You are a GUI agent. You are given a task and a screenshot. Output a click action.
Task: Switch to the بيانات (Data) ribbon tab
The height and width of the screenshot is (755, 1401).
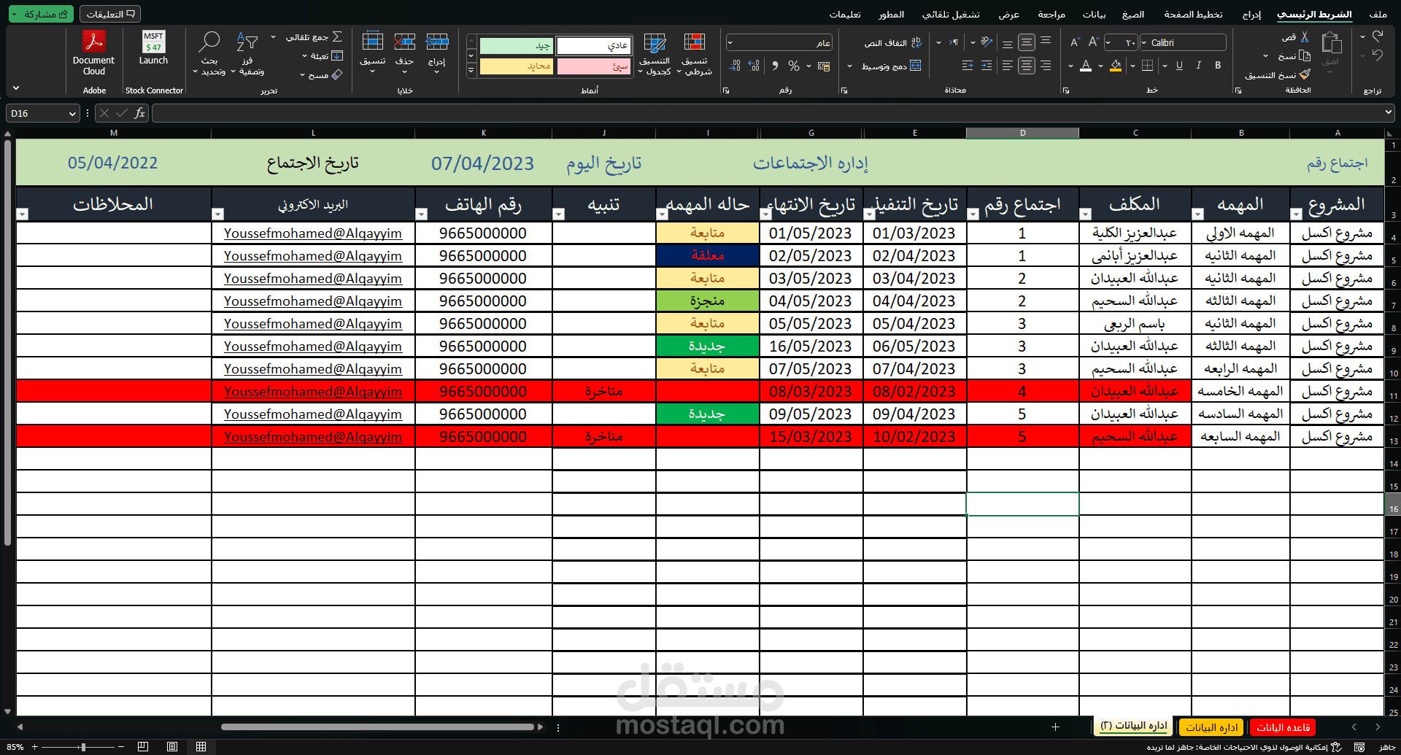[x=1094, y=14]
